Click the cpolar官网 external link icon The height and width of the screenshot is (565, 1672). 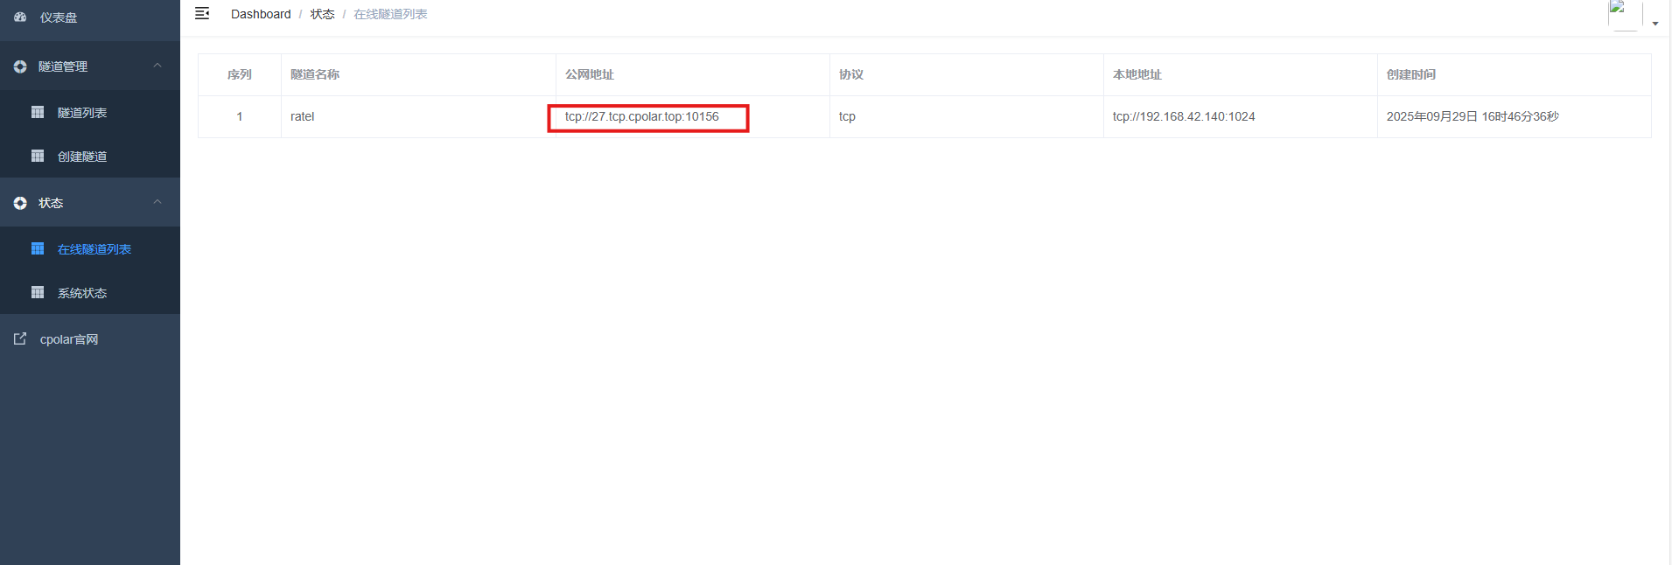[x=20, y=338]
